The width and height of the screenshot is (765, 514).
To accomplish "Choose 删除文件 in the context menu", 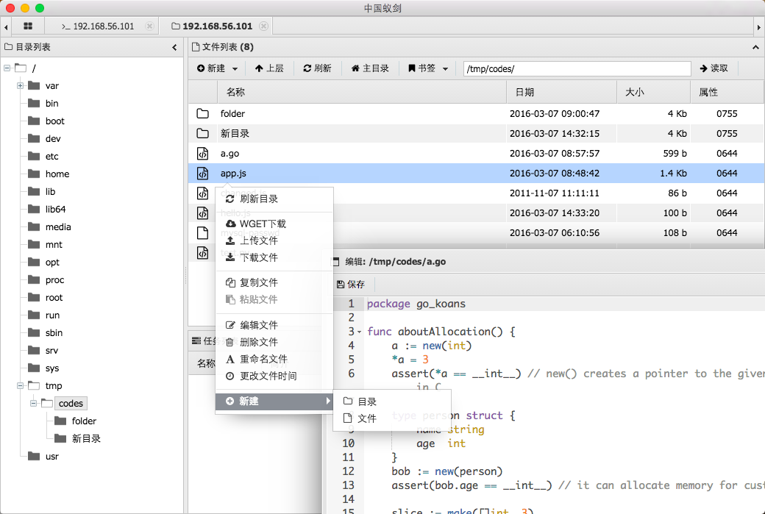I will pyautogui.click(x=274, y=343).
